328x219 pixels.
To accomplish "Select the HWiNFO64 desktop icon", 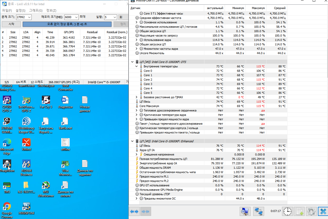I will pyautogui.click(x=26, y=208).
